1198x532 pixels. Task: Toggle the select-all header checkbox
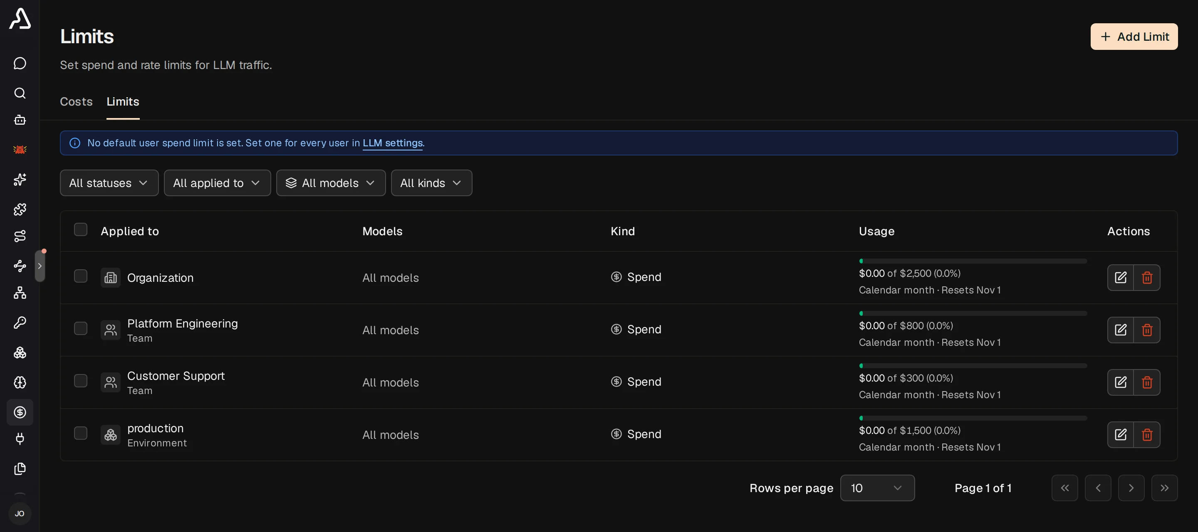click(80, 229)
